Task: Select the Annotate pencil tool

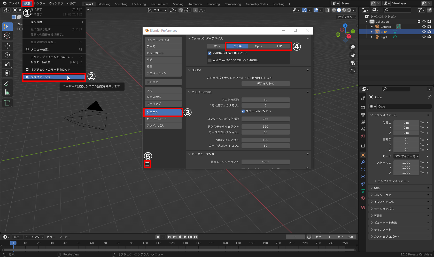Action: click(x=7, y=83)
